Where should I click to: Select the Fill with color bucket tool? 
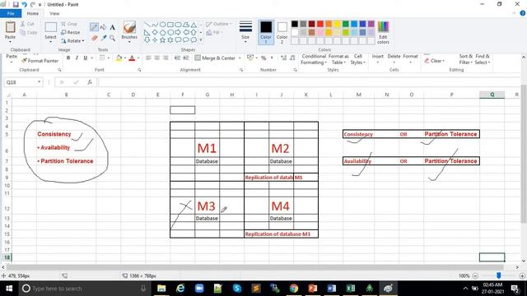pos(103,27)
